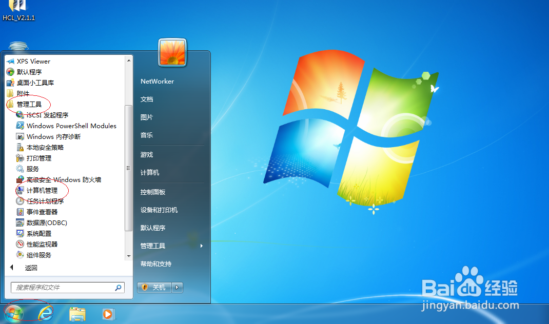The image size is (549, 324).
Task: Launch Internet Explorer from taskbar
Action: click(x=46, y=313)
